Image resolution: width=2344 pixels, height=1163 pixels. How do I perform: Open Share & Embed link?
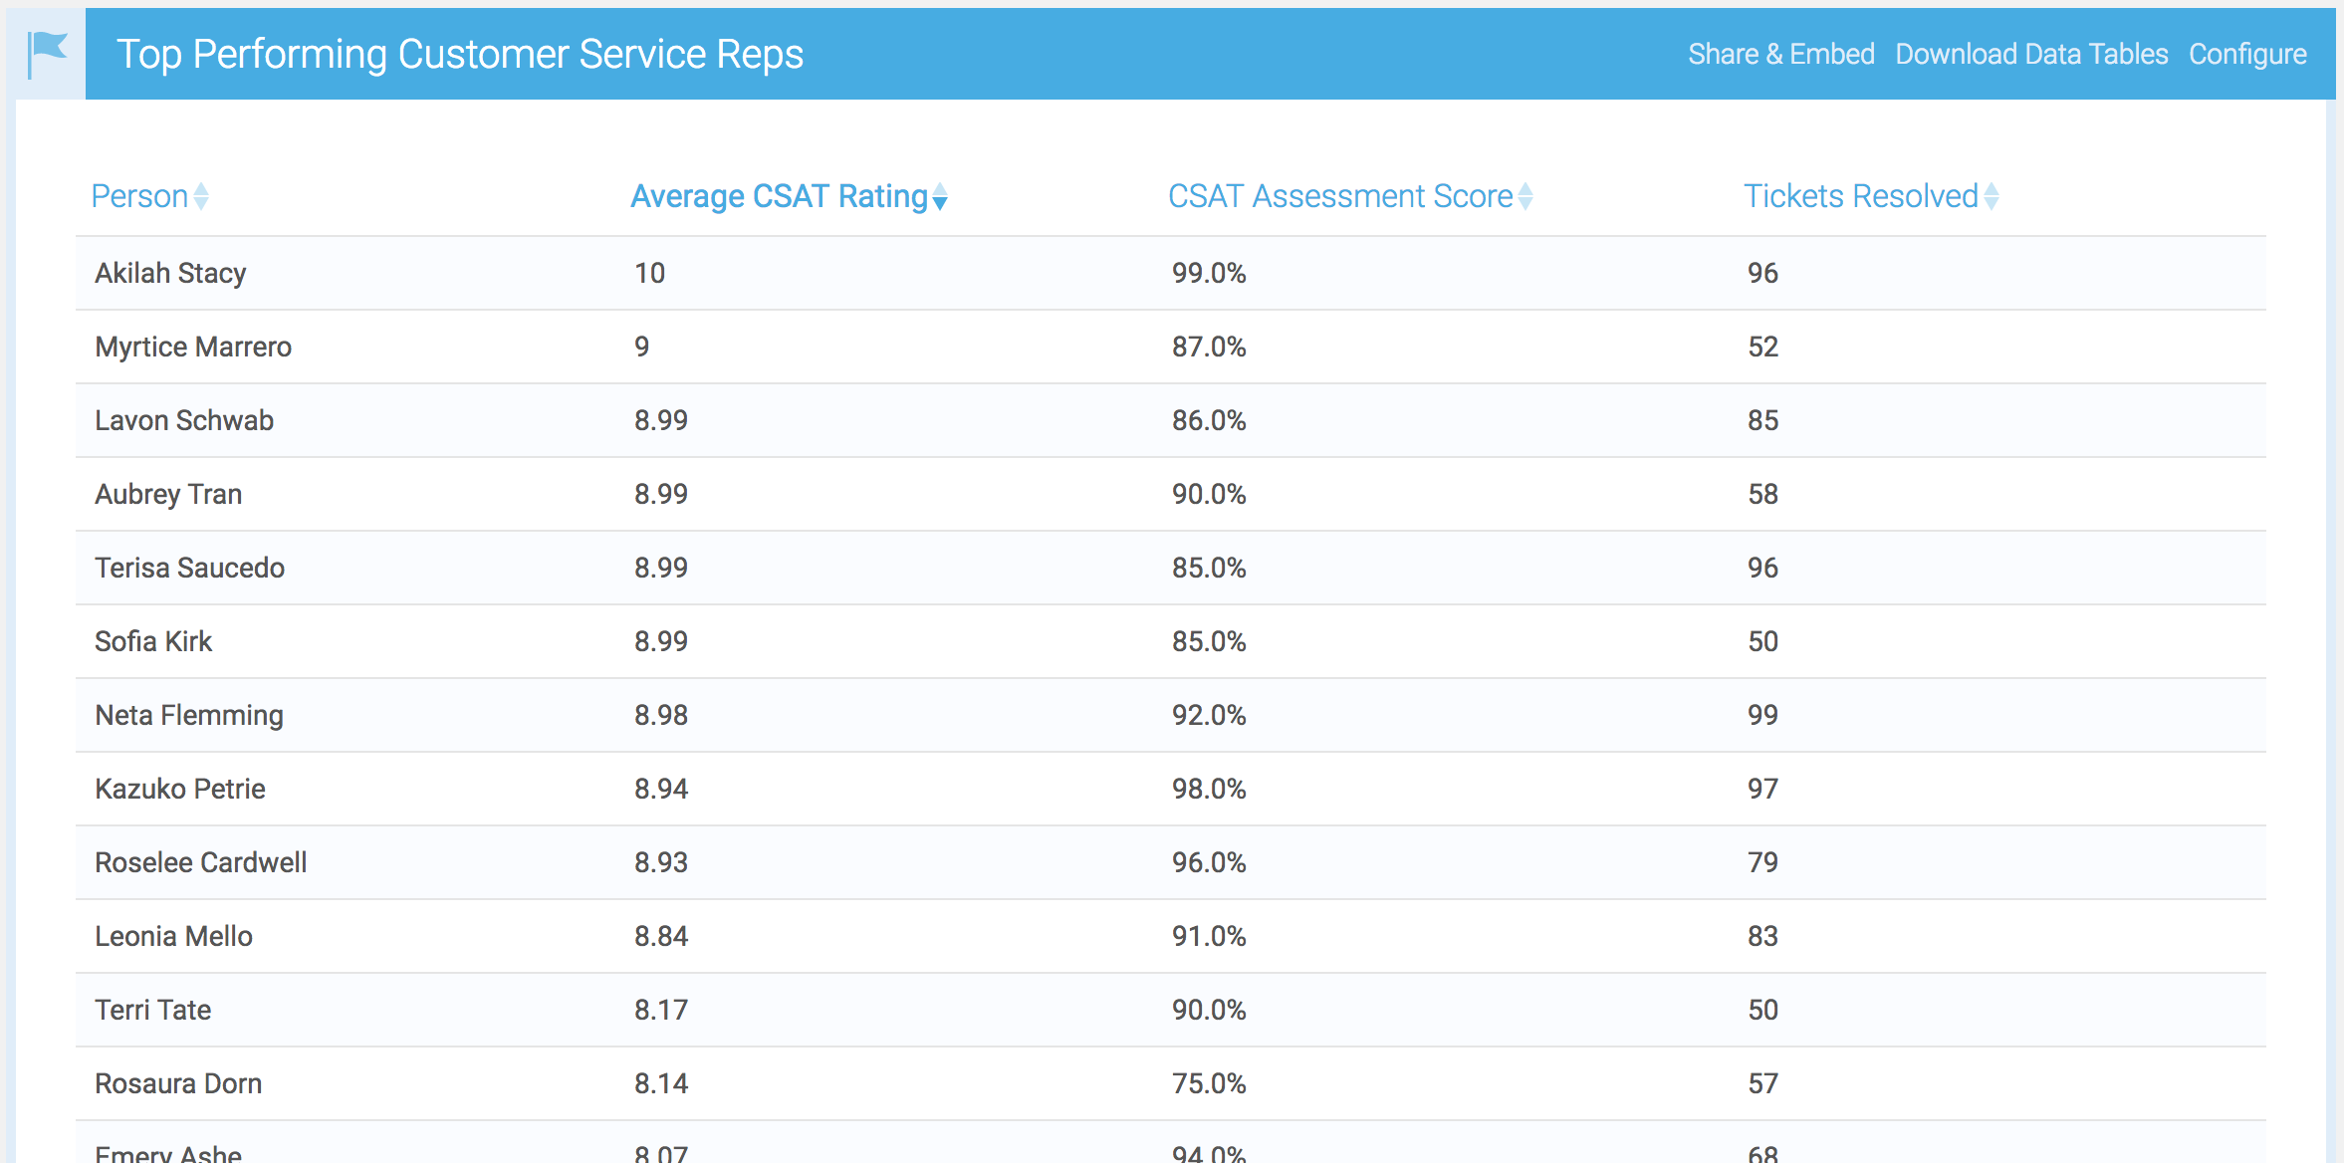coord(1780,54)
